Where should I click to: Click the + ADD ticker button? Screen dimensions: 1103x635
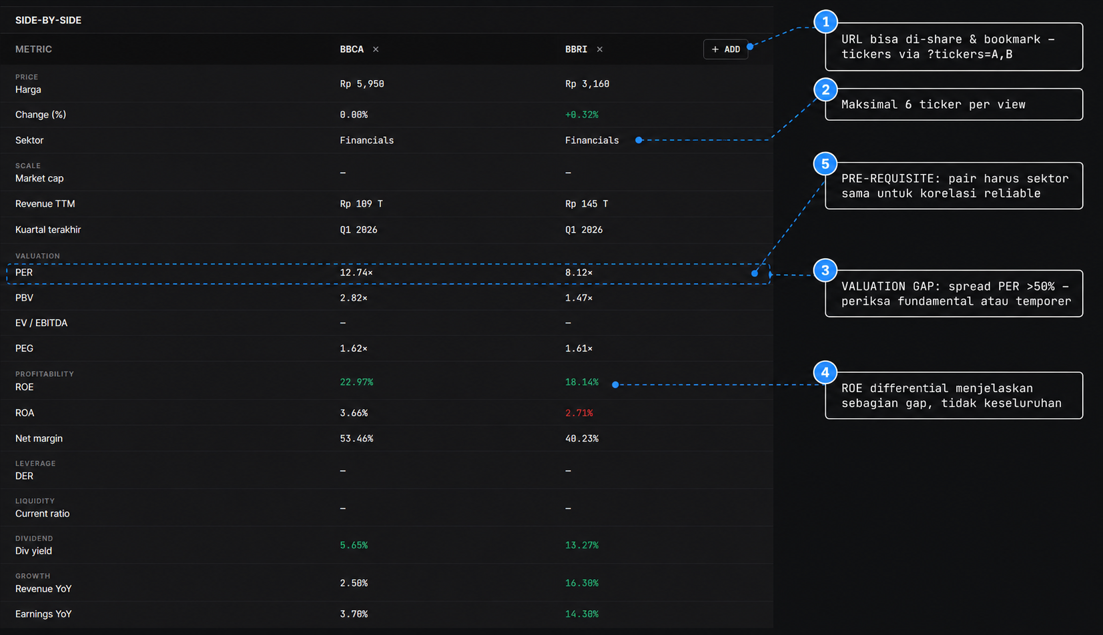pos(725,49)
